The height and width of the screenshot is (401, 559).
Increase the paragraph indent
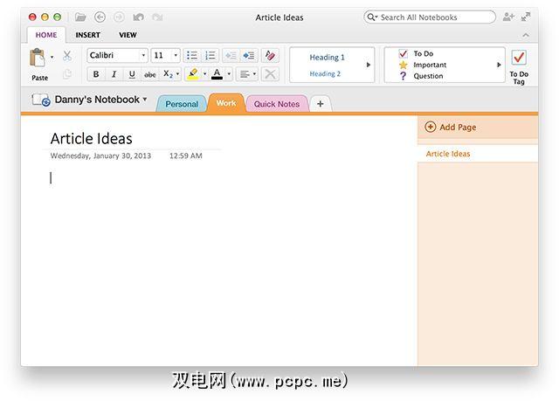coord(248,55)
